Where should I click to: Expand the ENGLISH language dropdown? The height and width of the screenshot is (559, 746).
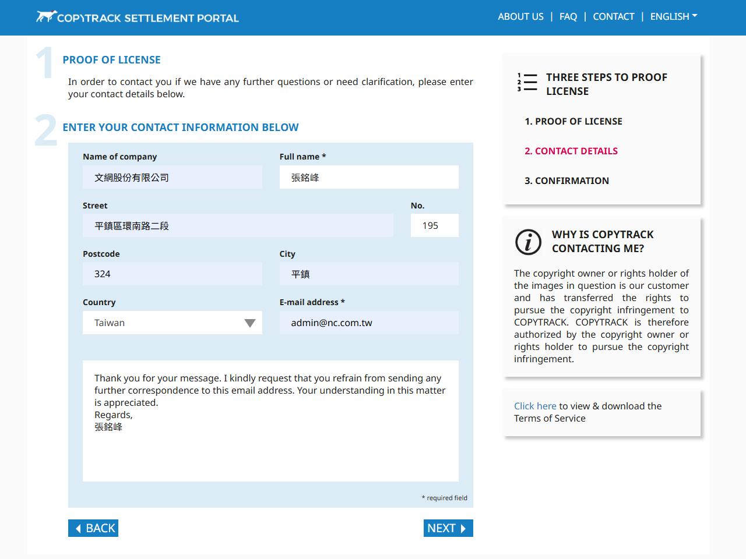pos(674,17)
